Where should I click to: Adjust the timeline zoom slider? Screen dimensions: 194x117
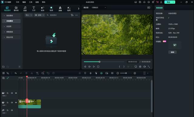pos(126,73)
